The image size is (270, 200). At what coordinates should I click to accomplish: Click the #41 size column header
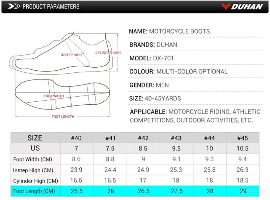click(x=110, y=138)
